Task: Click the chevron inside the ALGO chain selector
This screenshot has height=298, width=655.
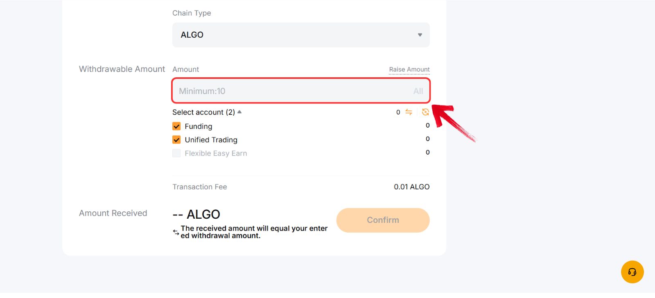Action: tap(419, 35)
